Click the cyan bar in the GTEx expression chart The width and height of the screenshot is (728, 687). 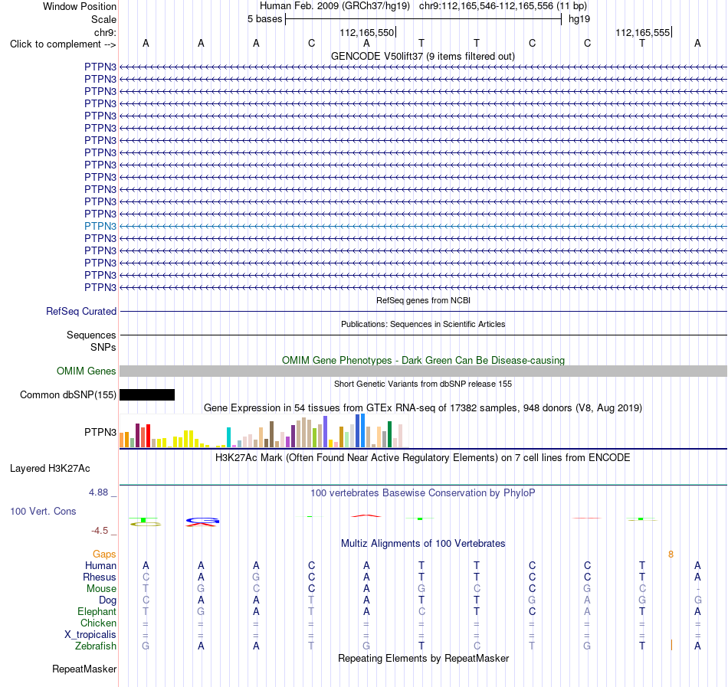click(x=228, y=437)
